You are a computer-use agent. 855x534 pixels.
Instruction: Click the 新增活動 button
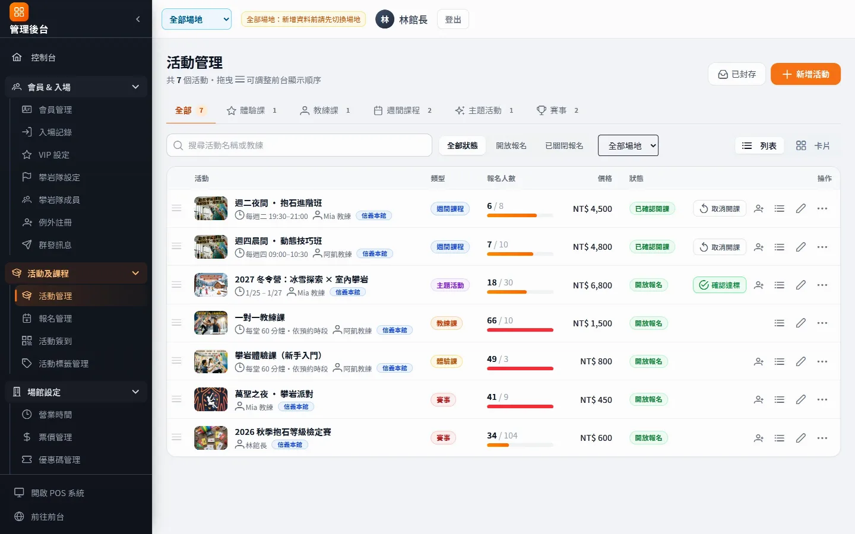(x=806, y=74)
